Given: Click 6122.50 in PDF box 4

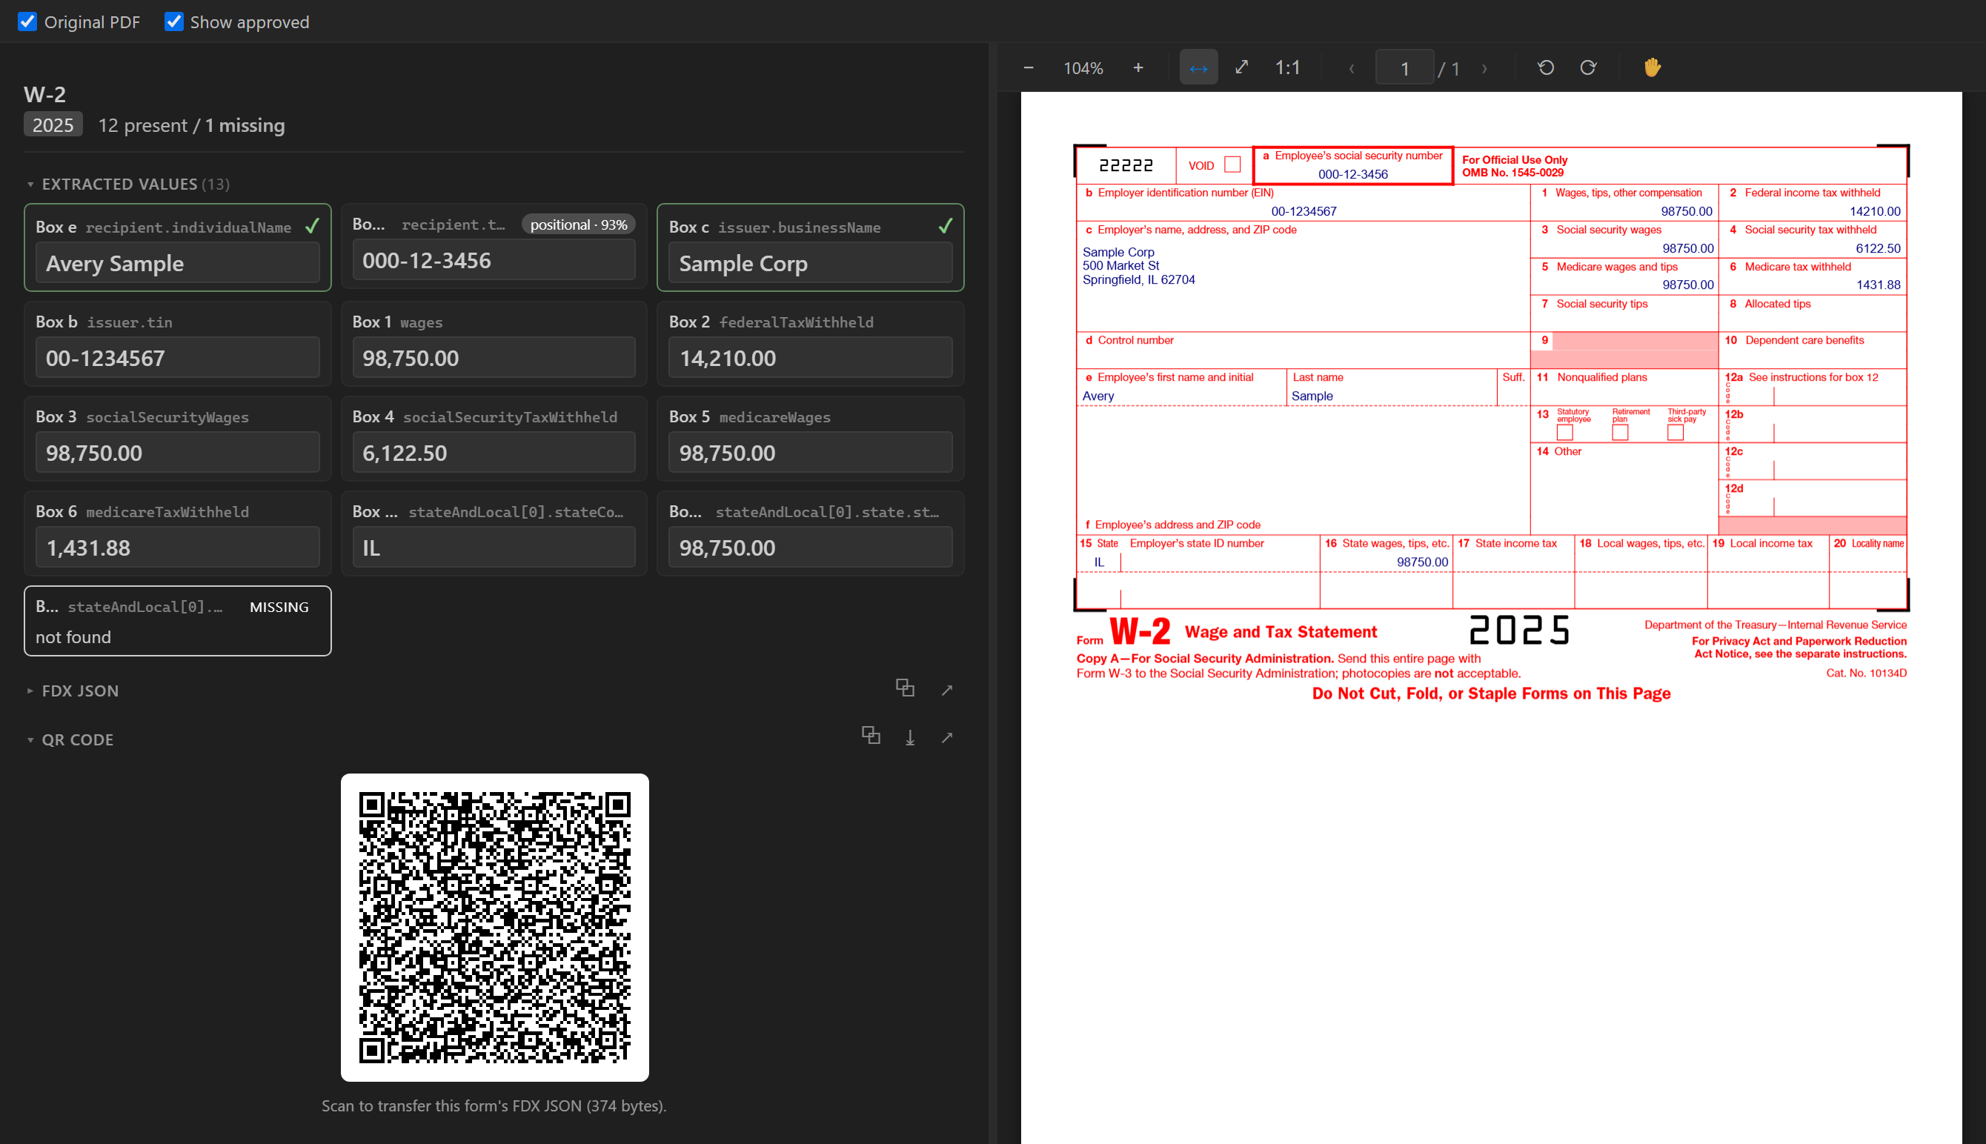Looking at the screenshot, I should pyautogui.click(x=1878, y=248).
